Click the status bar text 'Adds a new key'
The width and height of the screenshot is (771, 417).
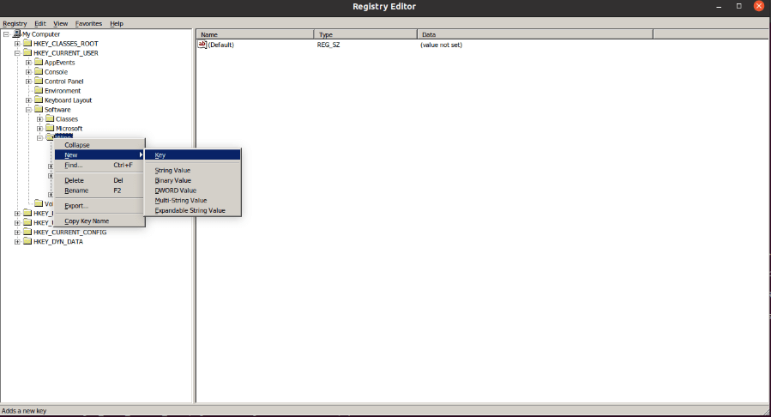pyautogui.click(x=24, y=411)
